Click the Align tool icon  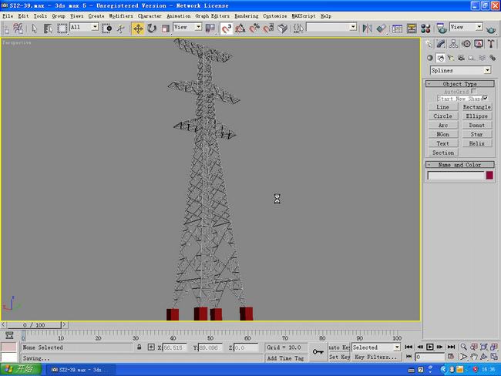pos(382,29)
